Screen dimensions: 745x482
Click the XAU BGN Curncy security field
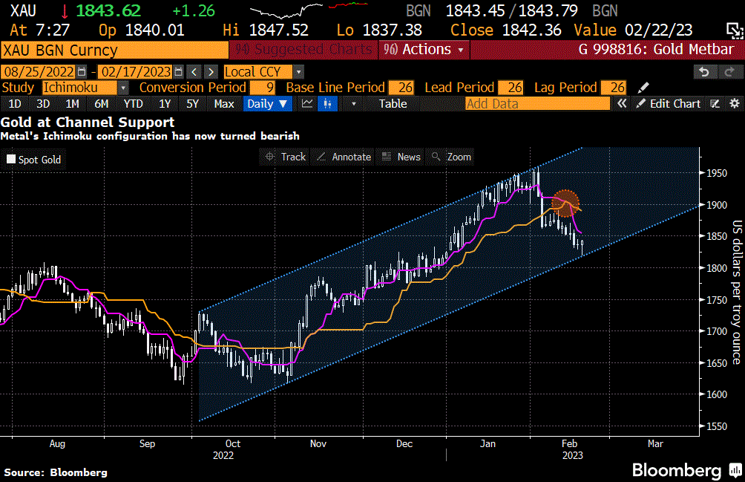click(114, 50)
